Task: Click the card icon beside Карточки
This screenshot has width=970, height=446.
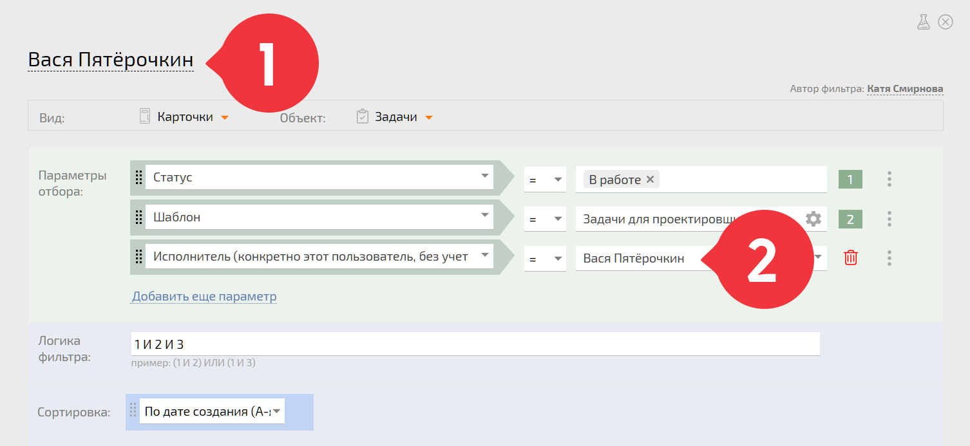Action: [145, 116]
